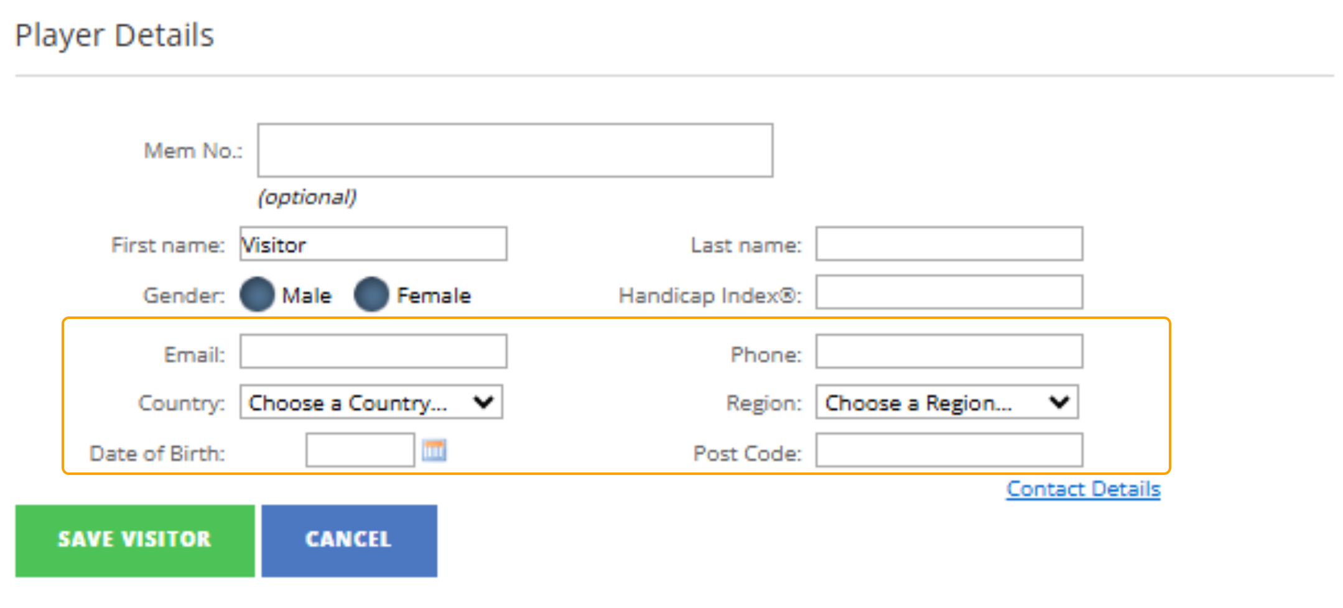Click the Date of Birth label text
1343x608 pixels.
coord(157,453)
